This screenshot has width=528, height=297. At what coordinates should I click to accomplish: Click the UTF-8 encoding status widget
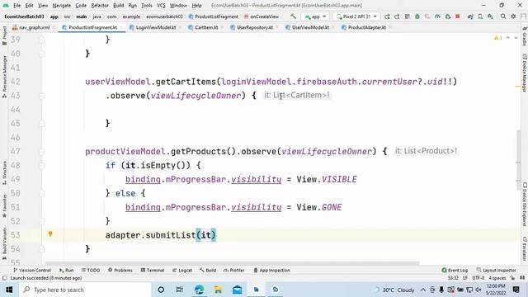478,278
